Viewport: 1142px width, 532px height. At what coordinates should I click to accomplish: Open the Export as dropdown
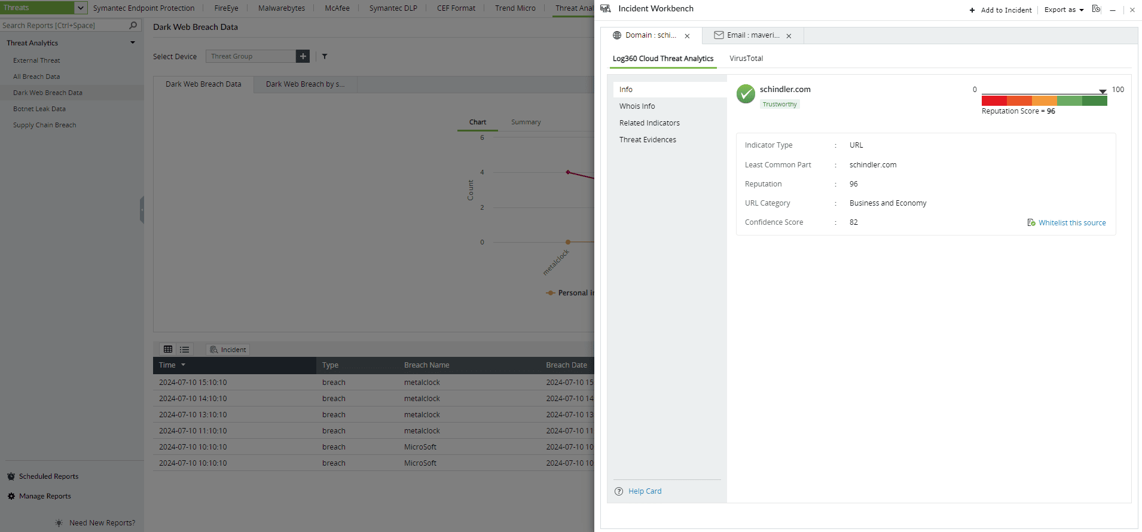pos(1064,10)
